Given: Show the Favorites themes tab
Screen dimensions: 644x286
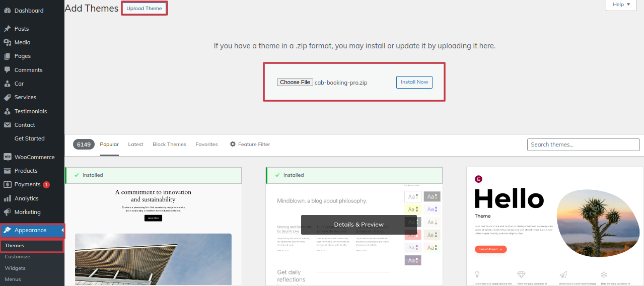Looking at the screenshot, I should click(x=206, y=144).
